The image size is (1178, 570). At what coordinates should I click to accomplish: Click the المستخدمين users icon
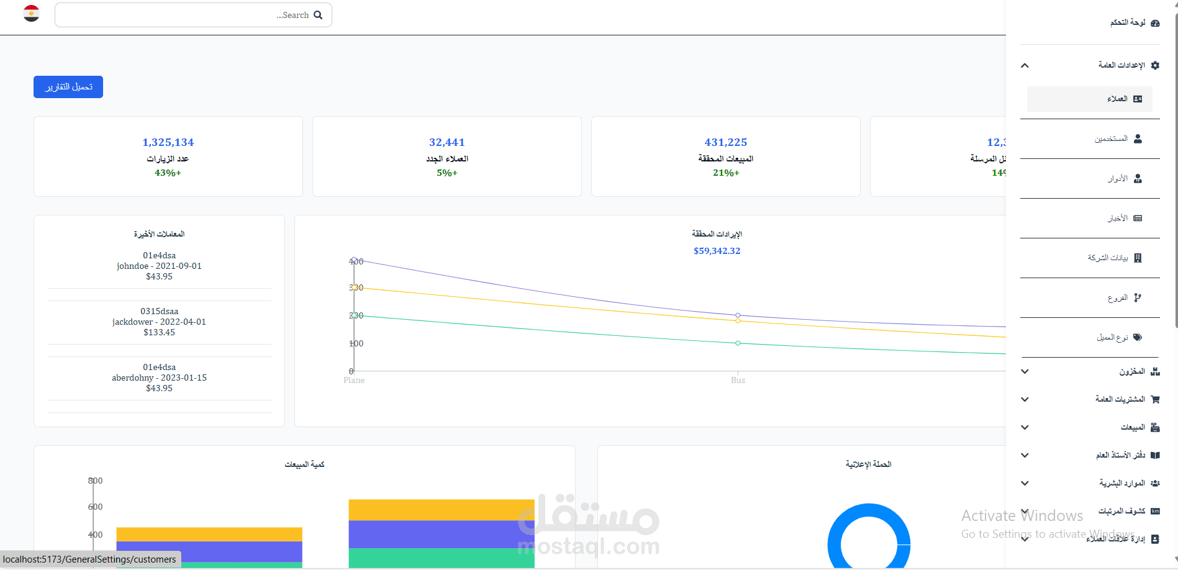[1139, 138]
